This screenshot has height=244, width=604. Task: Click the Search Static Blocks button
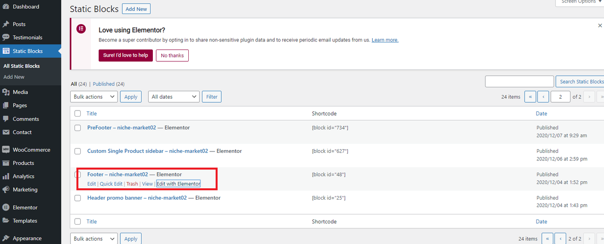(x=580, y=82)
